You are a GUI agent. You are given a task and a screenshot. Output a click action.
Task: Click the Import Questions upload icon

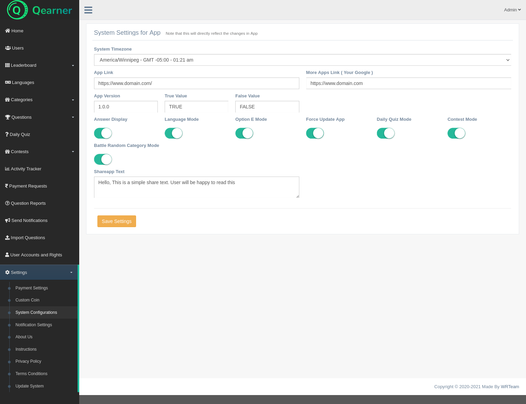(x=7, y=237)
